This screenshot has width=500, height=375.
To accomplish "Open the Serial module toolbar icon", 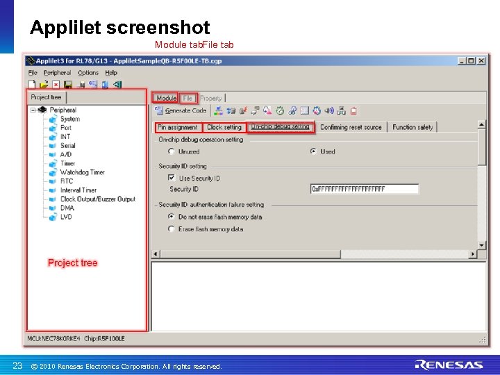I will (255, 110).
